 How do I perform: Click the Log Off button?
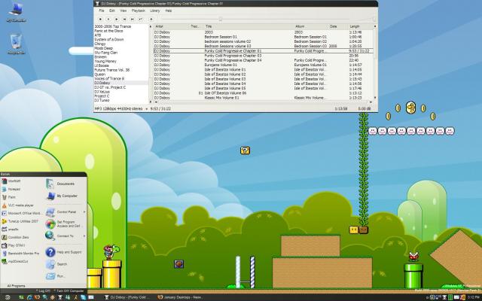point(43,290)
